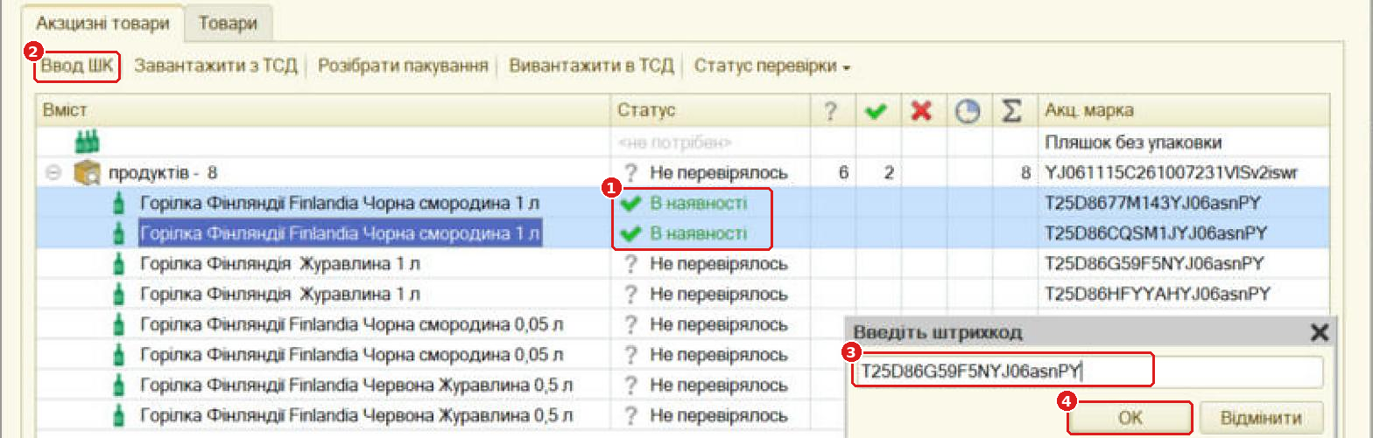
Task: Click the total 8 in the package row
Action: click(x=1025, y=173)
